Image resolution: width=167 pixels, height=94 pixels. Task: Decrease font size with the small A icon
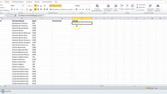coord(32,6)
